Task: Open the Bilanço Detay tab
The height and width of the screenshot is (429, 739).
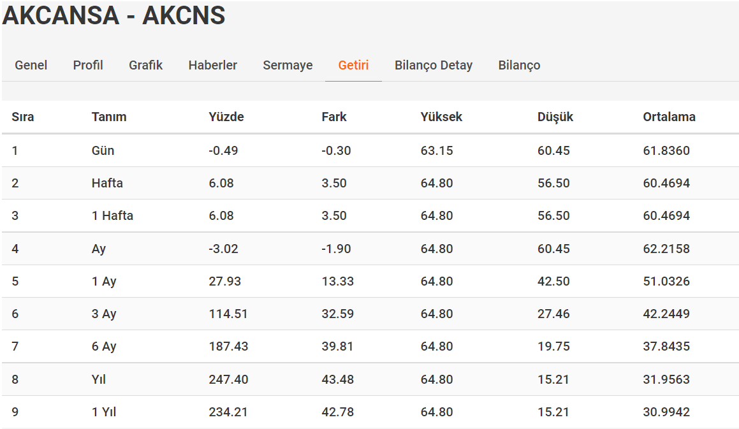Action: click(x=433, y=65)
